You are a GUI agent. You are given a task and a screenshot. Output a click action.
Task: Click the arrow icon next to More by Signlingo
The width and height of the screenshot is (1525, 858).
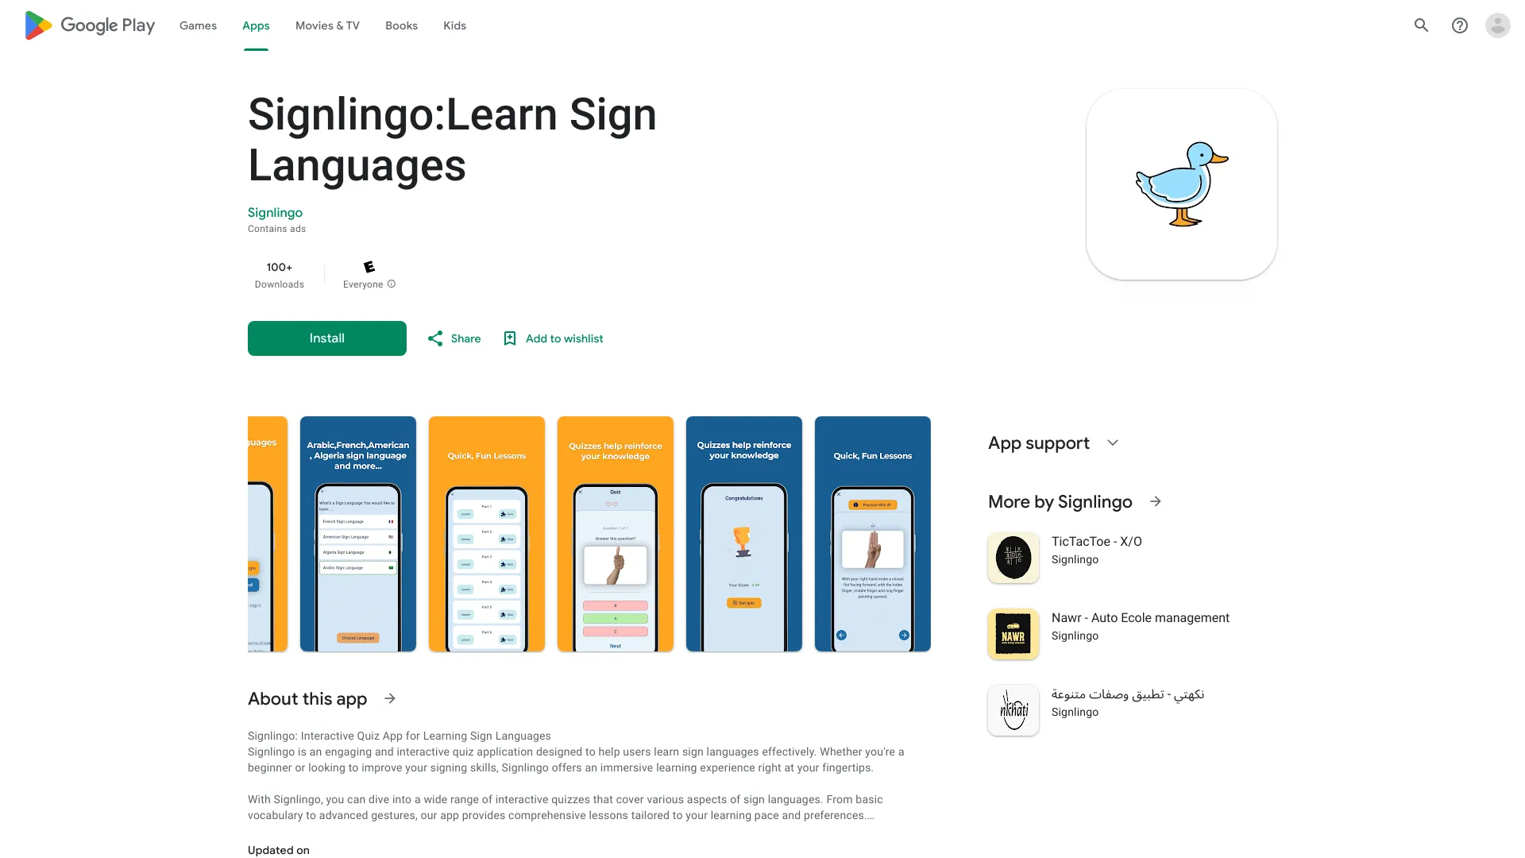pyautogui.click(x=1154, y=500)
